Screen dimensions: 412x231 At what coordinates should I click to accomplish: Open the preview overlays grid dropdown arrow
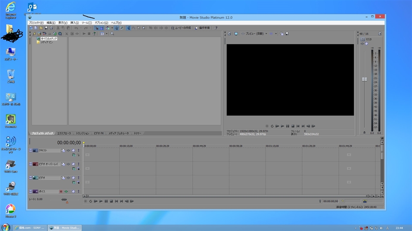276,34
